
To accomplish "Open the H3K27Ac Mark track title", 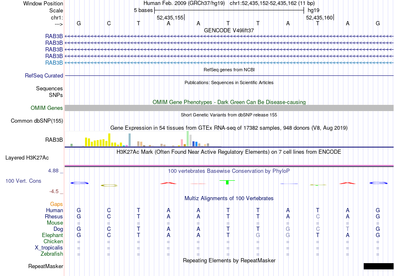I will tap(229, 152).
